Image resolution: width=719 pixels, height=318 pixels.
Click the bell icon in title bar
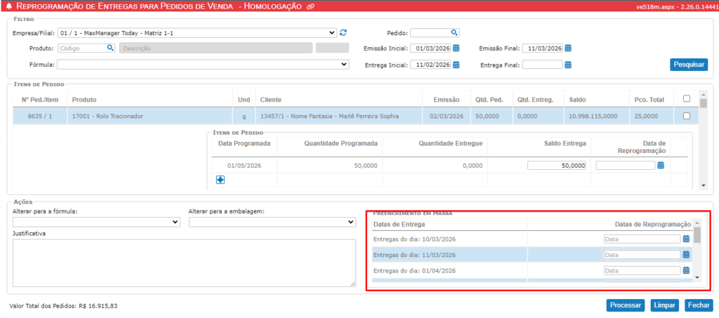[8, 6]
